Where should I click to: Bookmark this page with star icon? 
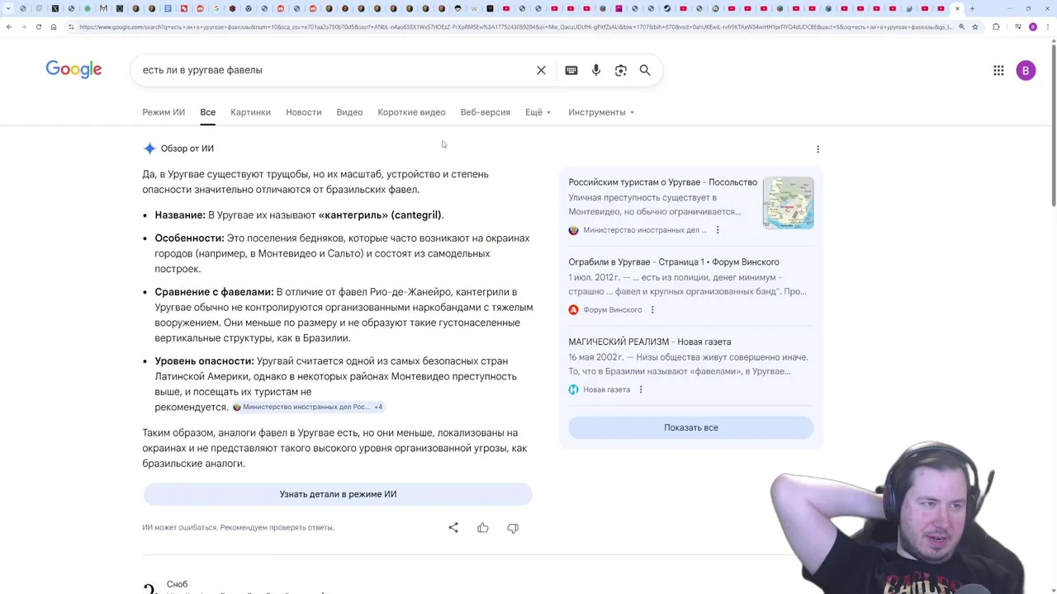coord(975,26)
